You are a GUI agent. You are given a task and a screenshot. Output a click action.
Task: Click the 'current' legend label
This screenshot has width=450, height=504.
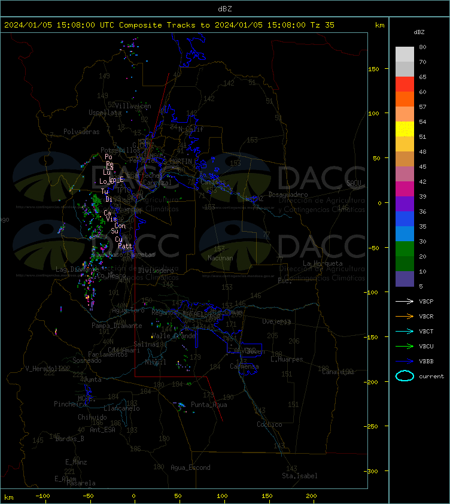click(x=431, y=376)
